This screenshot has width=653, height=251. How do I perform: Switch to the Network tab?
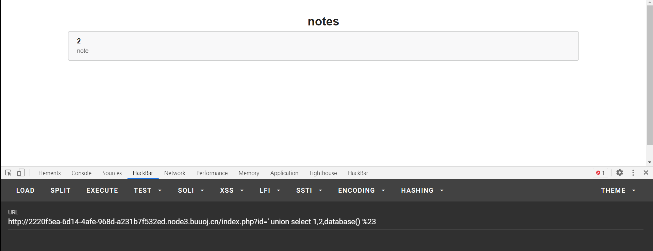(x=175, y=173)
